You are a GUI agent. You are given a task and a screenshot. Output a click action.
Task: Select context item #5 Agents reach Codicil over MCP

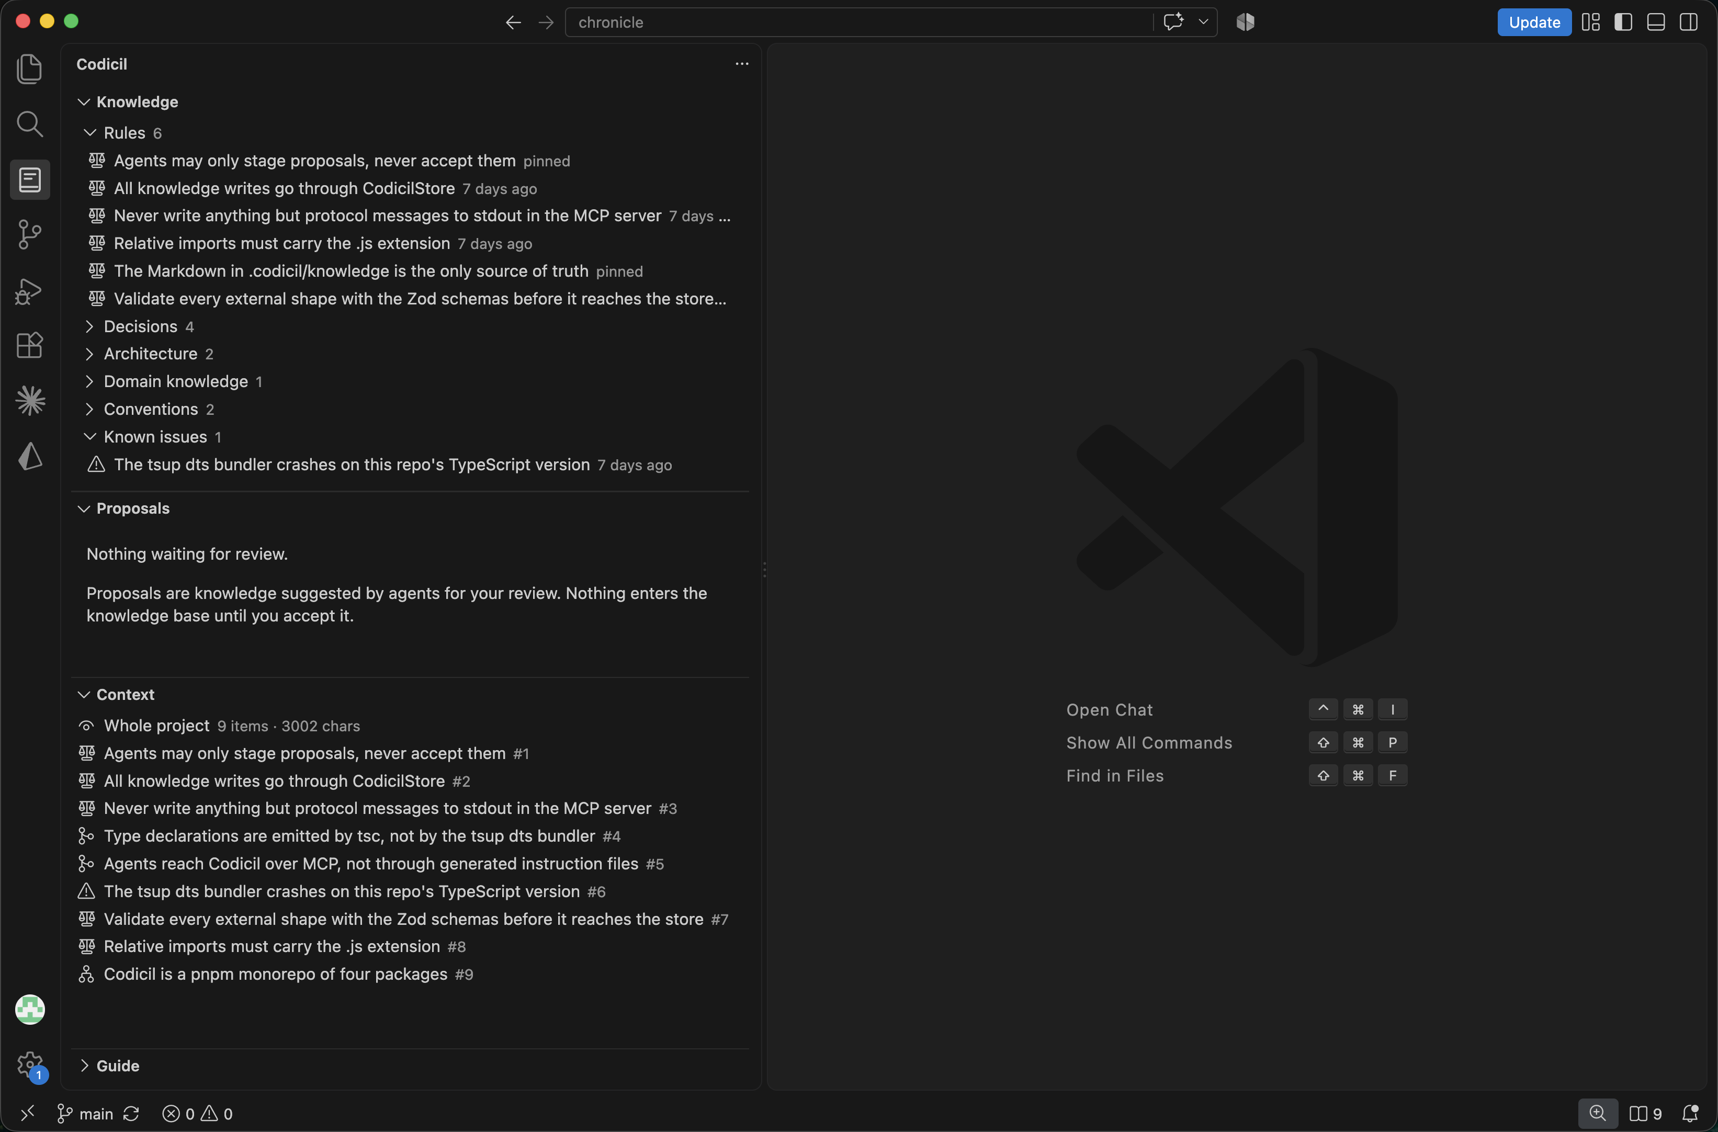point(410,864)
